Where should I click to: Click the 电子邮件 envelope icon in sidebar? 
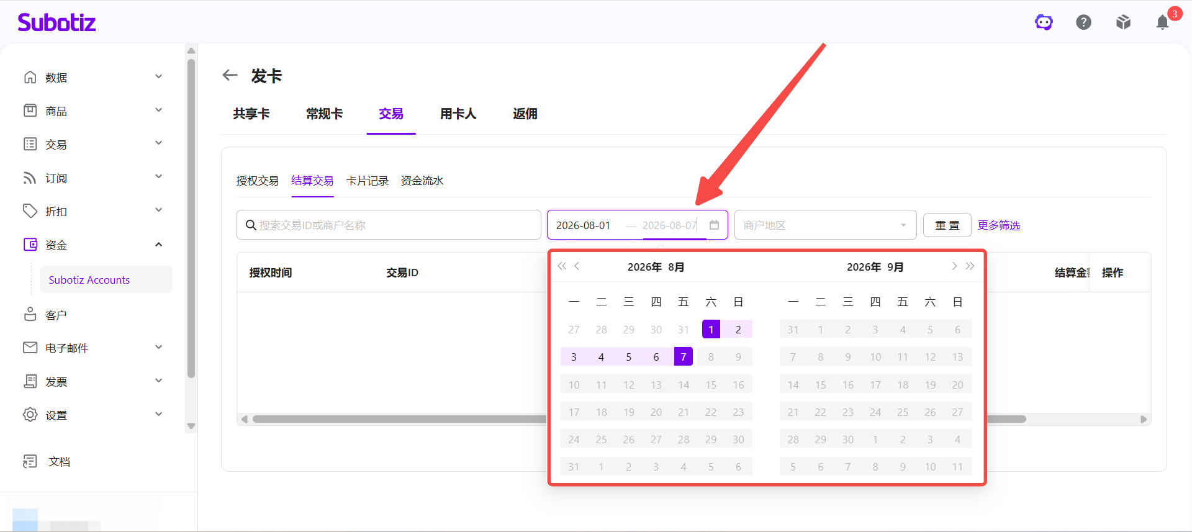[30, 348]
